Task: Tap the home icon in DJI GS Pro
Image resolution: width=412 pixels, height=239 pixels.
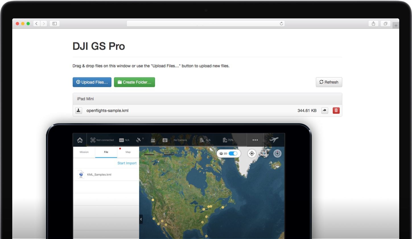Action: [x=80, y=140]
